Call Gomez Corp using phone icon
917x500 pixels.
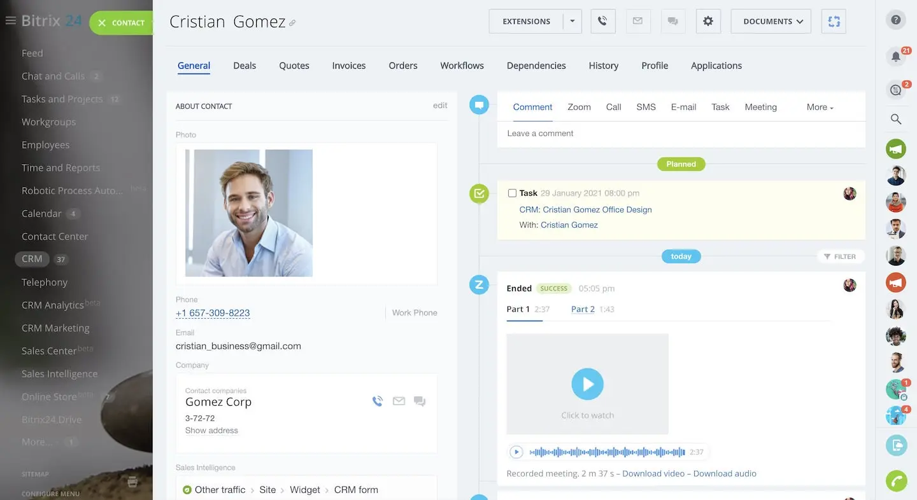tap(378, 401)
